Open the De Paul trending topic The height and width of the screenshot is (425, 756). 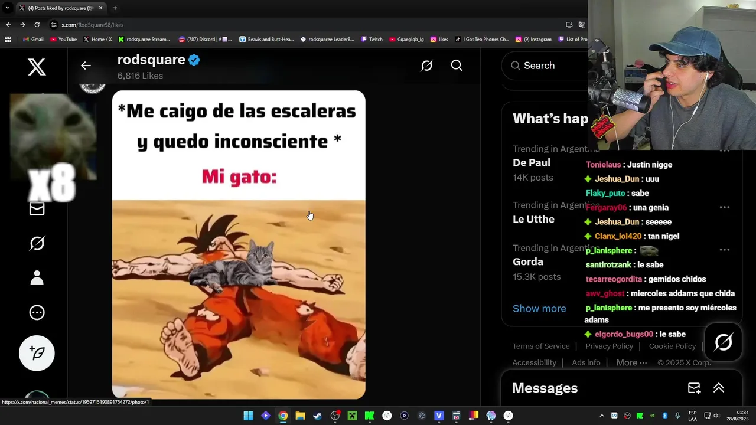click(x=532, y=162)
